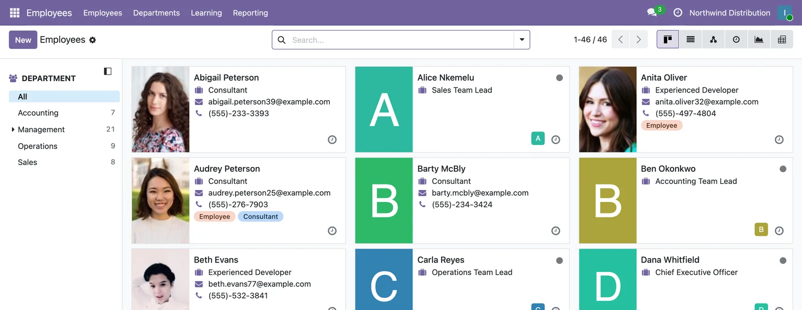Viewport: 802px width, 310px height.
Task: Open Dana Whitfield employee card name
Action: 670,260
